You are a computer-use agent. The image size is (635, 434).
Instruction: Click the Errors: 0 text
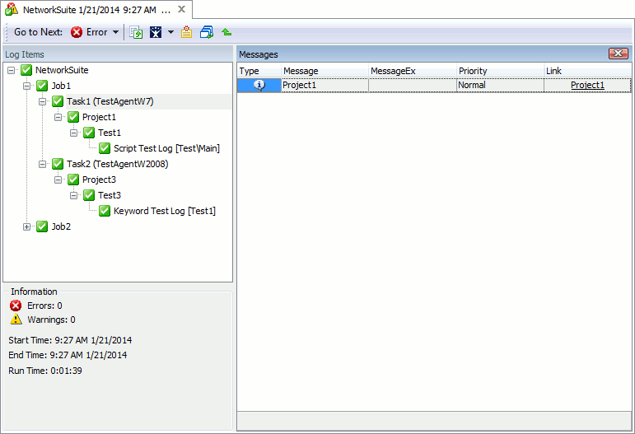[44, 306]
